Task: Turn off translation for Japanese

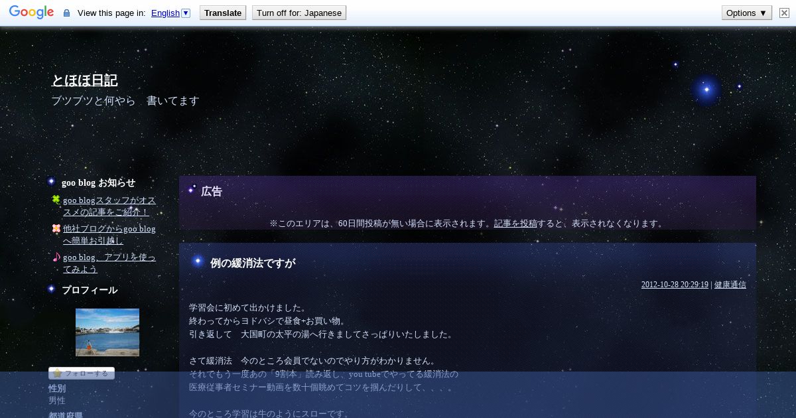Action: coord(299,13)
